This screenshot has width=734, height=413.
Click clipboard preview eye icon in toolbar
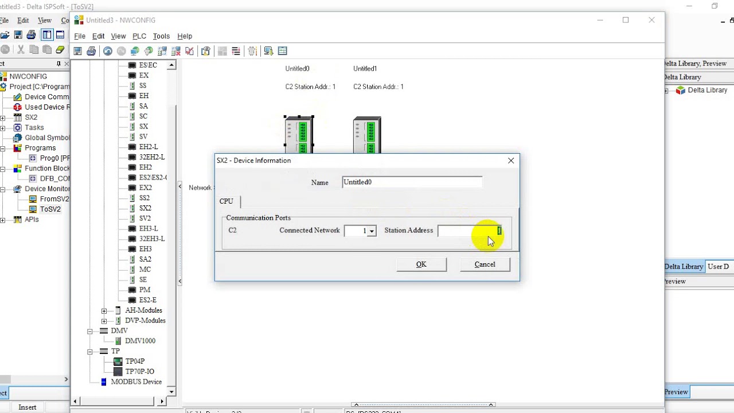(x=206, y=51)
